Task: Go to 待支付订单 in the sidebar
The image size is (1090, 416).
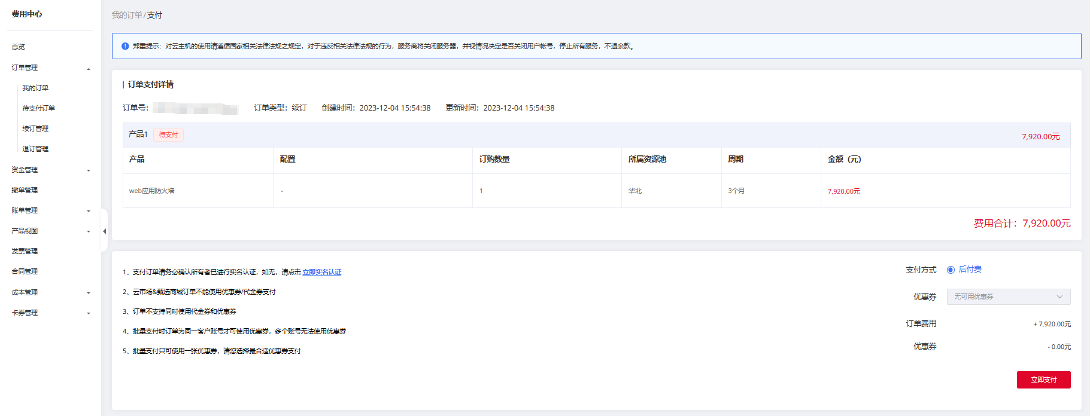Action: click(38, 108)
